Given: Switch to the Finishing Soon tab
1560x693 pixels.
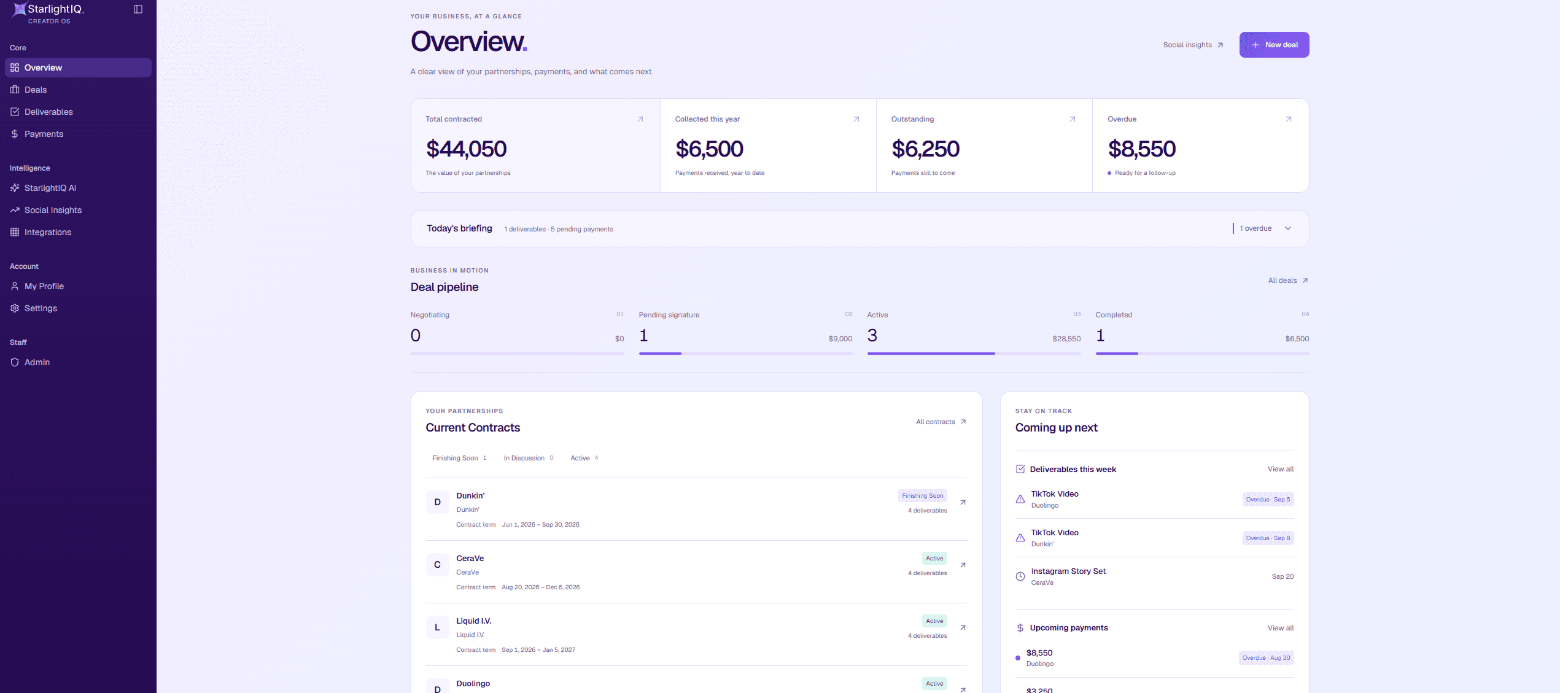Looking at the screenshot, I should point(459,458).
